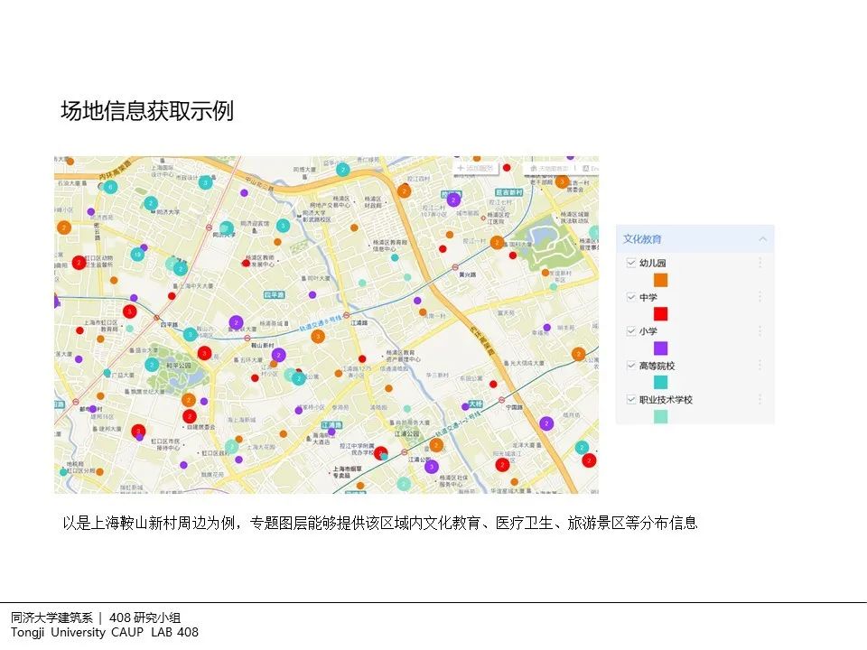867x650 pixels.
Task: Click the 江浦路 metro station icon
Action: click(346, 315)
